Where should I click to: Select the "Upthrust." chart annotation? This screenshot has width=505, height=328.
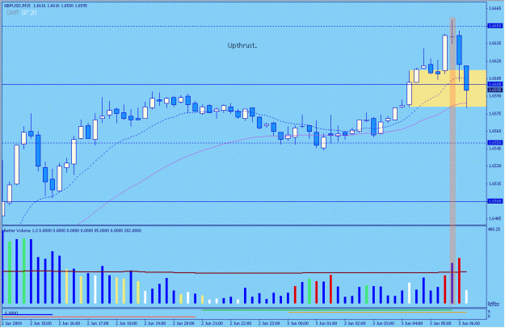click(242, 45)
